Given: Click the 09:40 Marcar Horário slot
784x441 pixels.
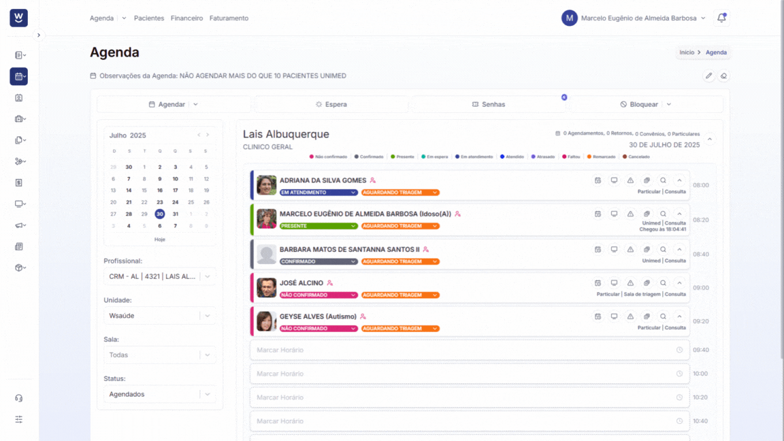Looking at the screenshot, I should coord(470,350).
